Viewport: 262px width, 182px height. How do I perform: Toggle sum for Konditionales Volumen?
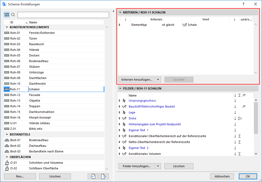[x=239, y=154]
